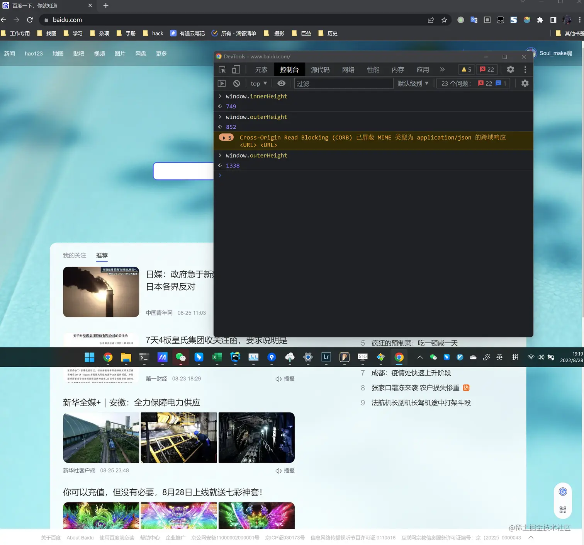Open the 所有 - 滴答清单 bookmark
This screenshot has height=545, width=584.
(x=234, y=34)
